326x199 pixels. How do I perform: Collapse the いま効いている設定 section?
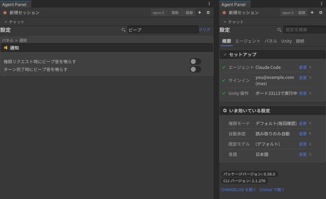click(272, 111)
